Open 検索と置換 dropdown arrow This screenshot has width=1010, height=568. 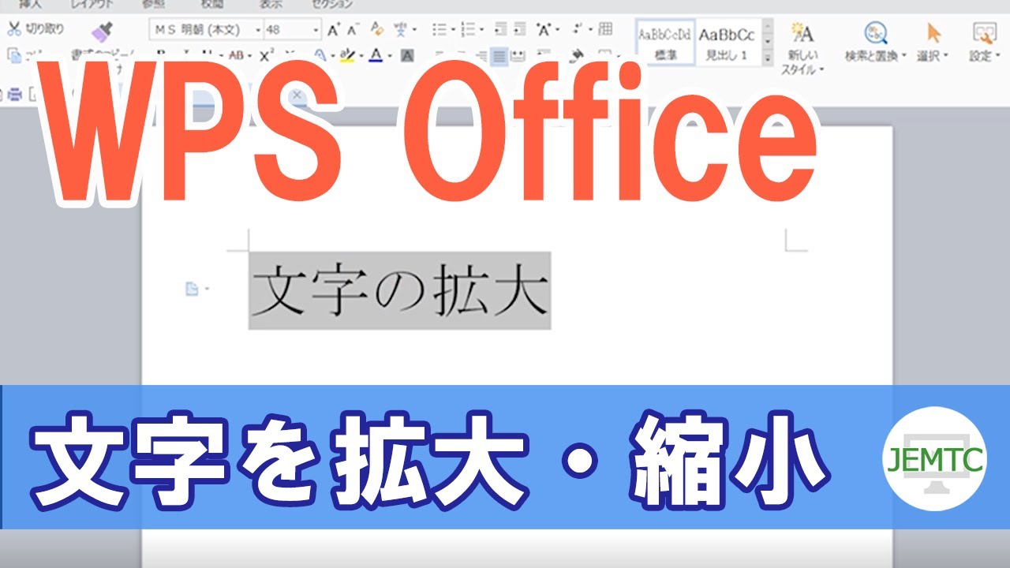pyautogui.click(x=904, y=57)
